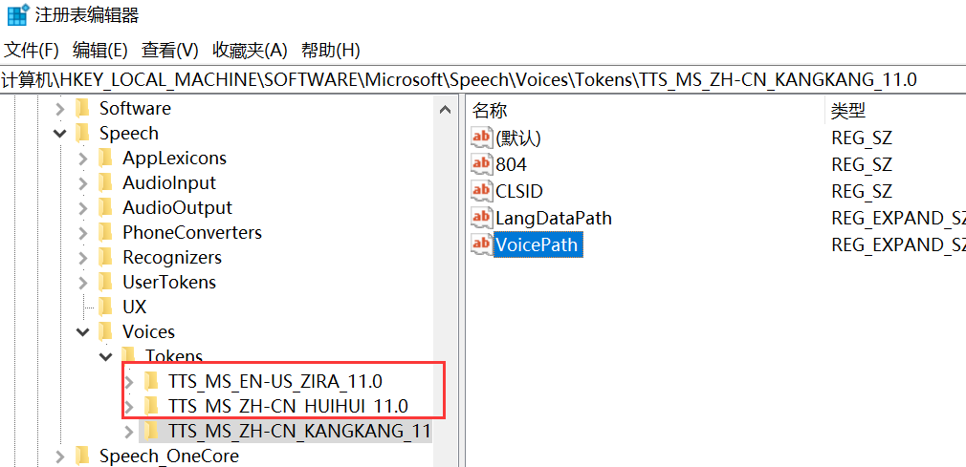Select the UserTokens tree key
The image size is (966, 467).
[169, 283]
